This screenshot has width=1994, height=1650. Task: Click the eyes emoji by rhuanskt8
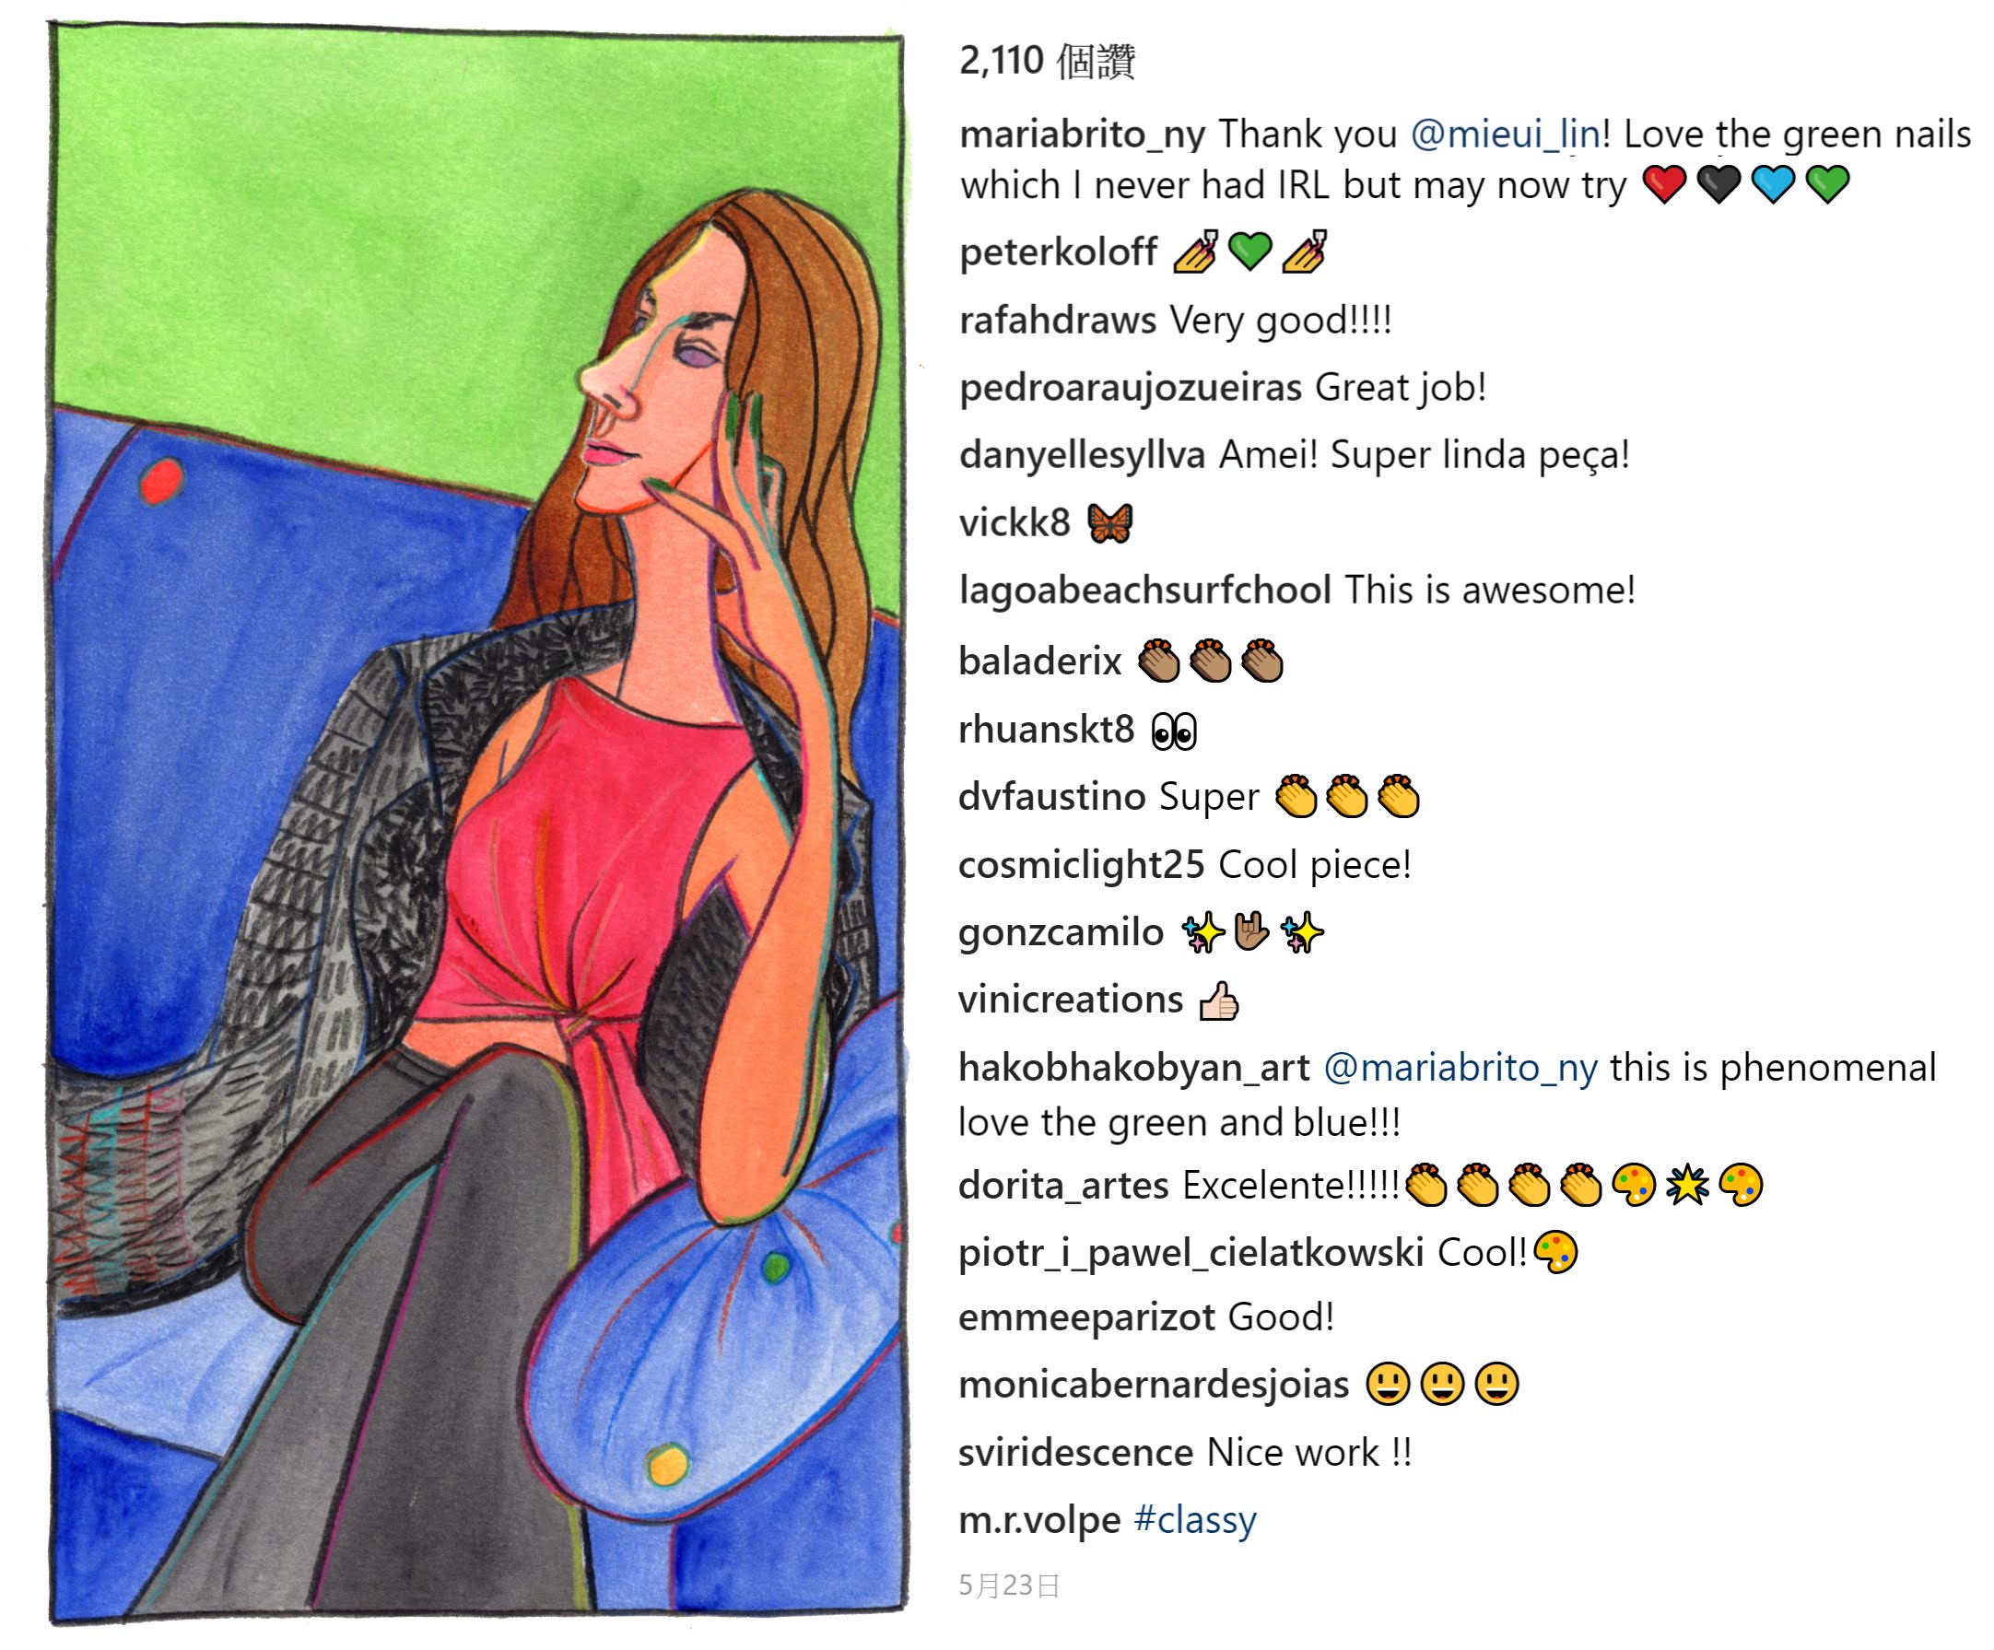(1174, 731)
